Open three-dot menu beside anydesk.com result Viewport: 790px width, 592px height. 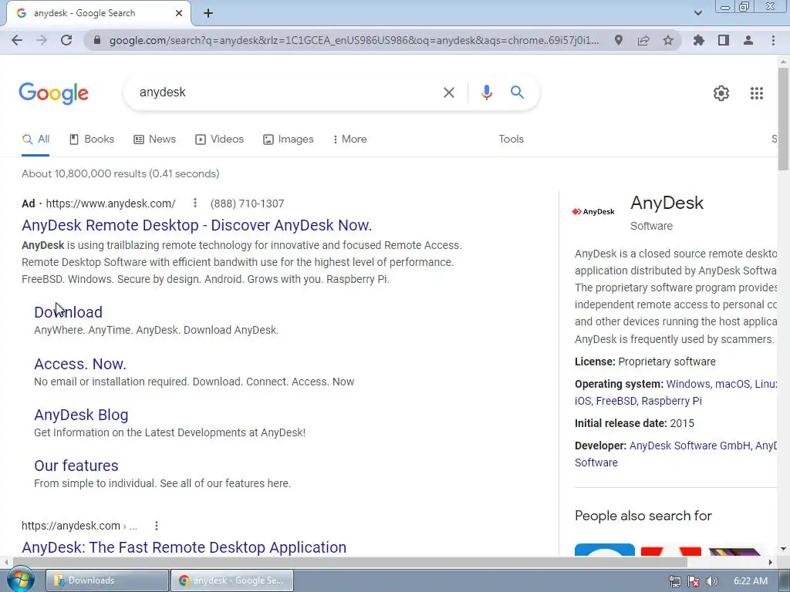157,526
